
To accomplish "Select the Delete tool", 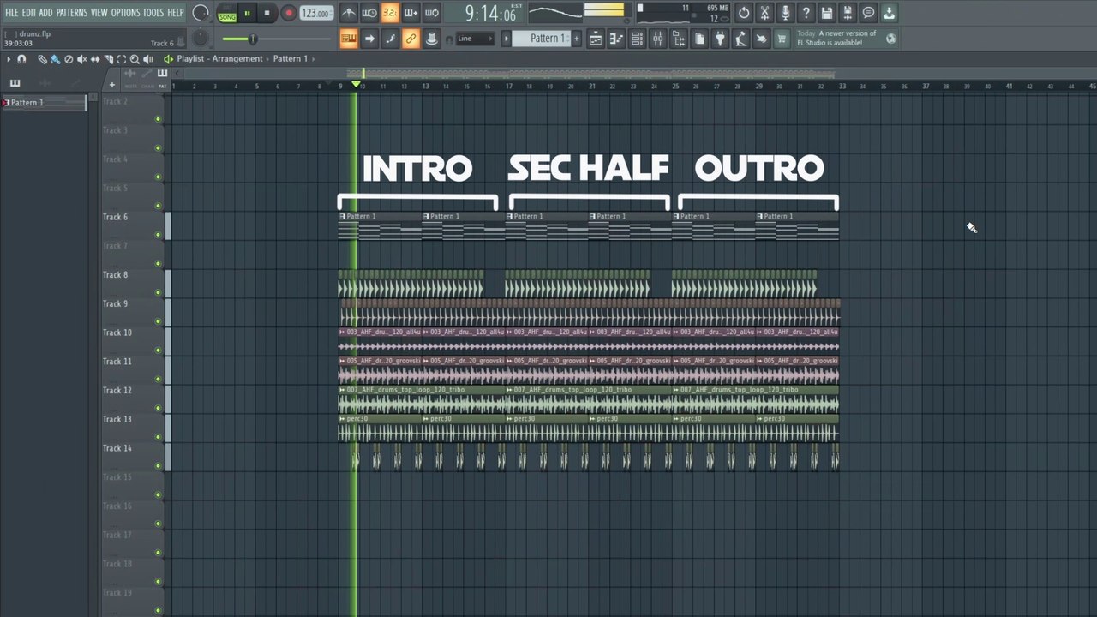I will coord(69,59).
